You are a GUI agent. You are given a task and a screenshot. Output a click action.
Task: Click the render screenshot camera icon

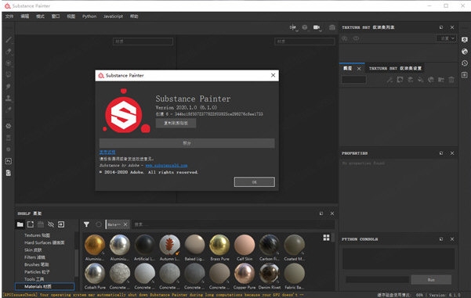click(332, 27)
